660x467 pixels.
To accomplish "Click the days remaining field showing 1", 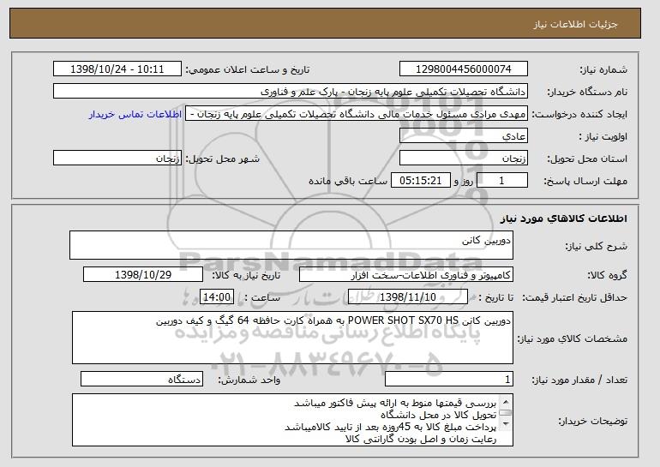I will tap(501, 181).
